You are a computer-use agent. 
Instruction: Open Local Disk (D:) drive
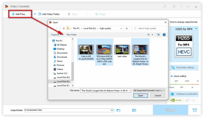click(62, 77)
